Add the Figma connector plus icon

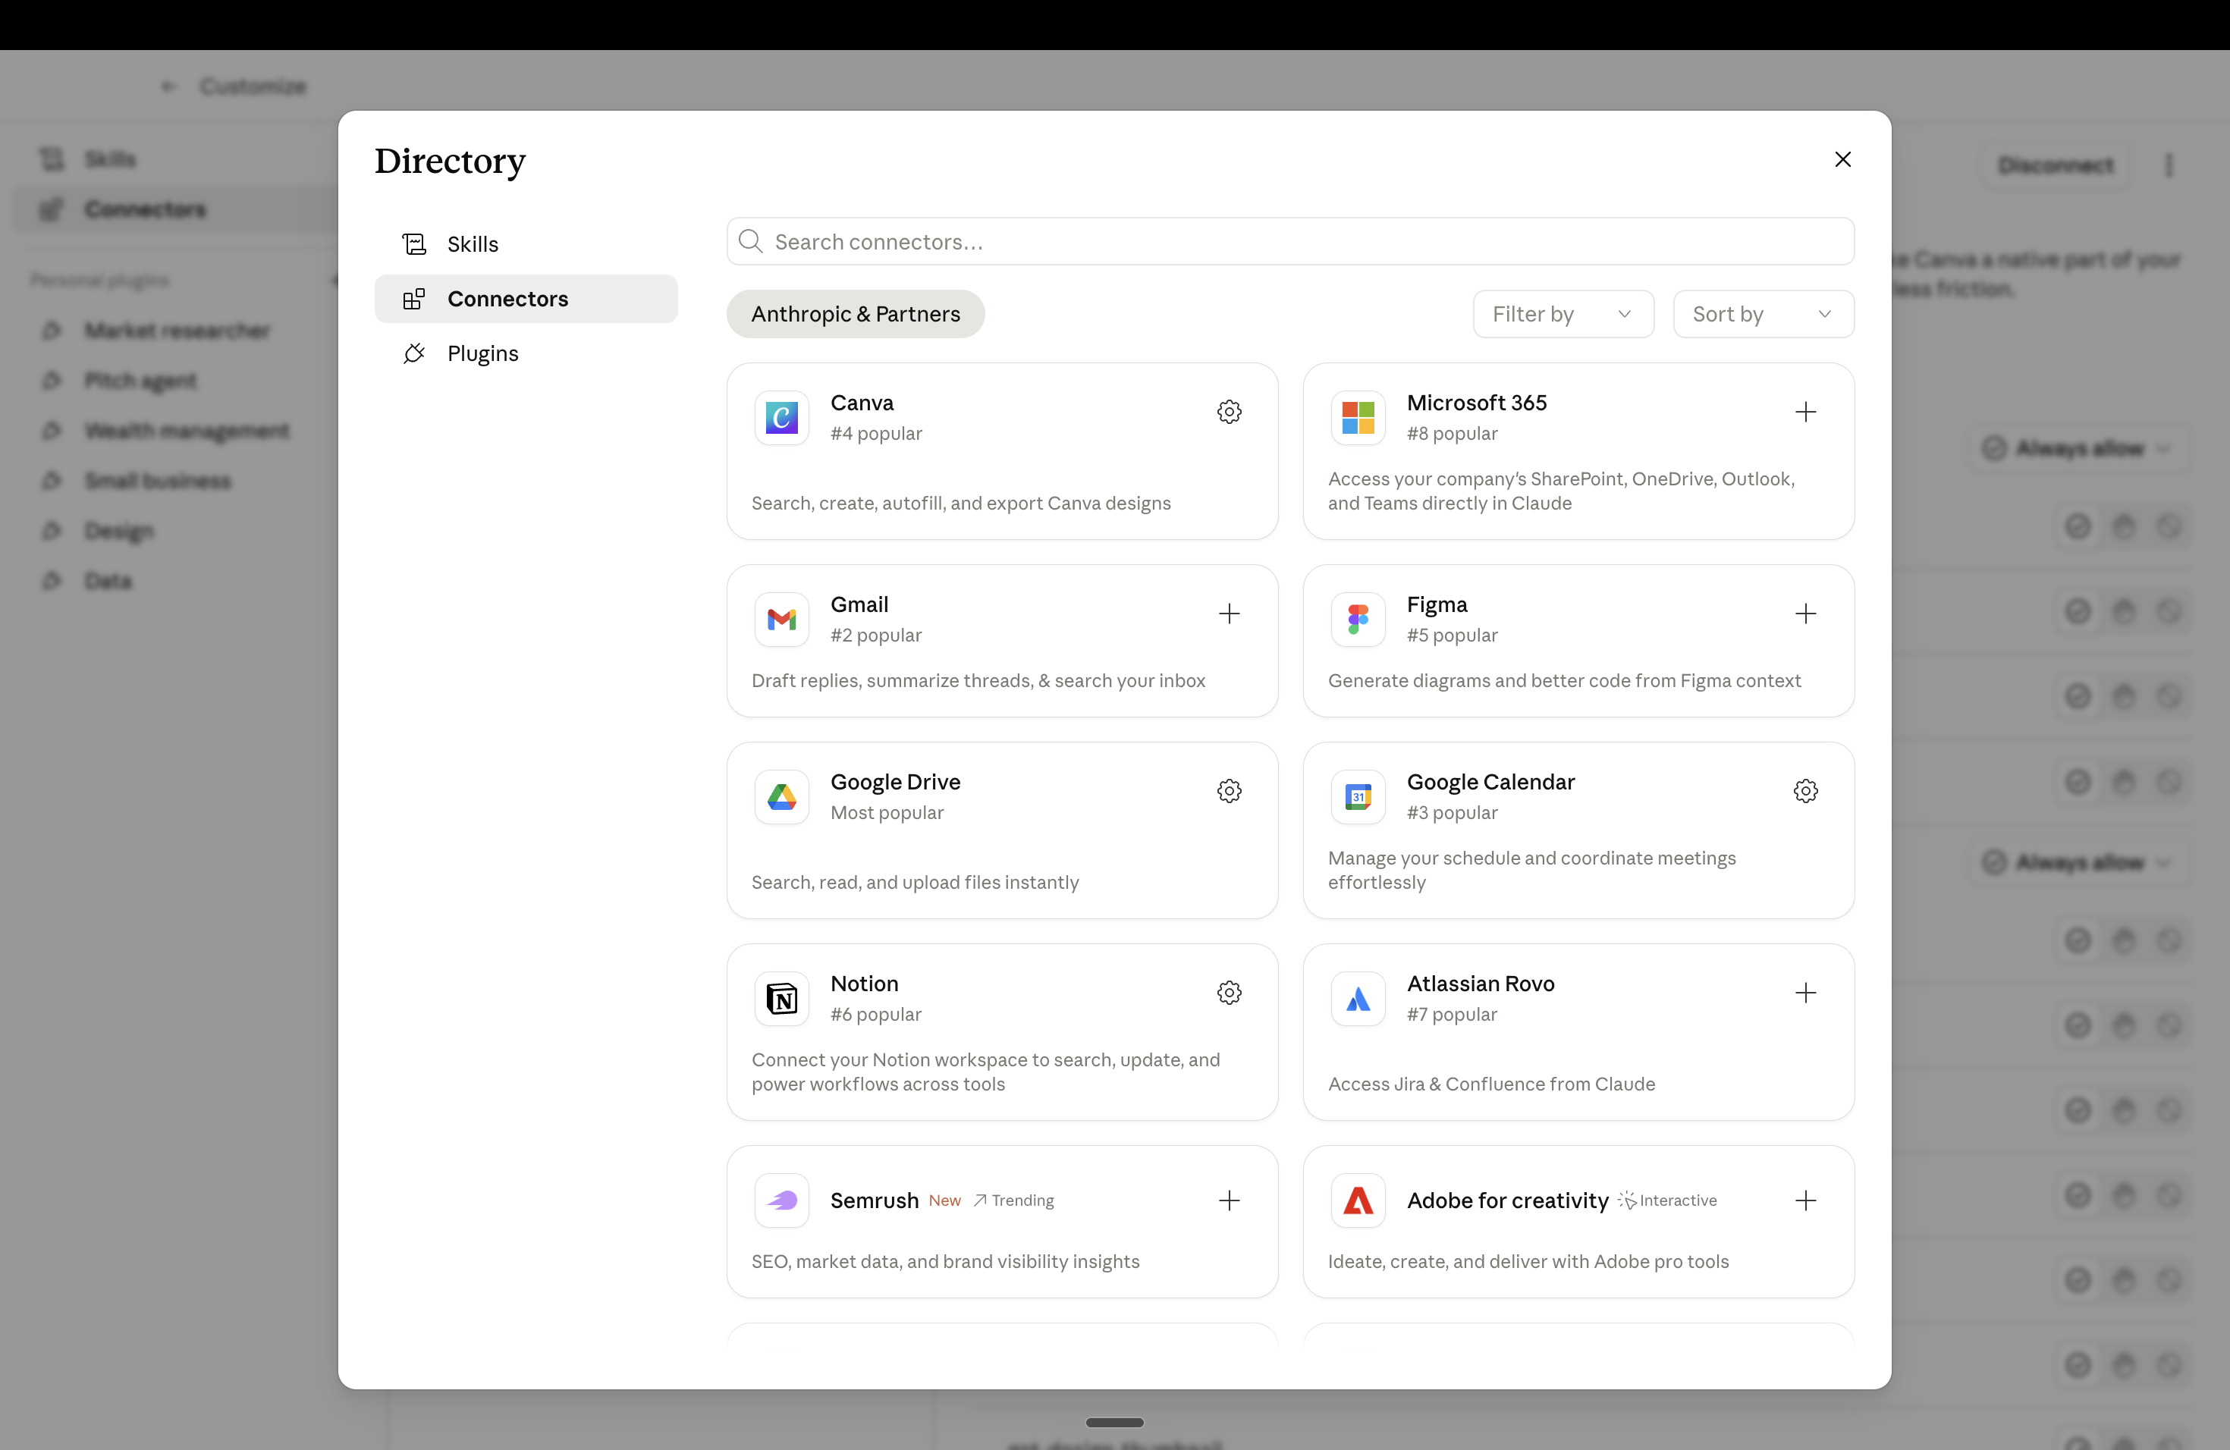click(1804, 614)
